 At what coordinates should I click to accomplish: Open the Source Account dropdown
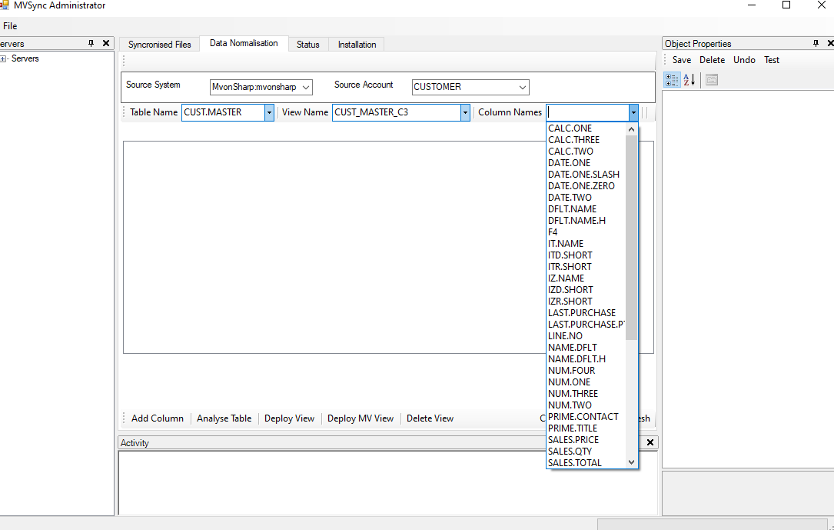coord(523,87)
